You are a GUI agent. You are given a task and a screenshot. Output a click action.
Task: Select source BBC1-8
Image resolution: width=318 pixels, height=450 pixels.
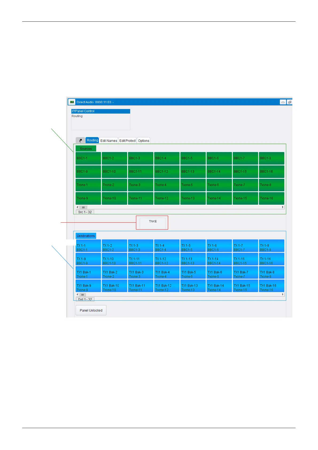coord(272,158)
